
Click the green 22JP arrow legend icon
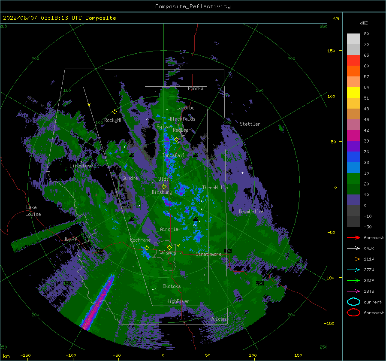pyautogui.click(x=353, y=280)
